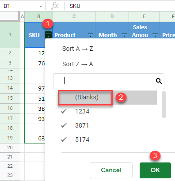Screen dimensions: 175x181
Task: Uncheck the 1234 filter value
Action: 107,111
